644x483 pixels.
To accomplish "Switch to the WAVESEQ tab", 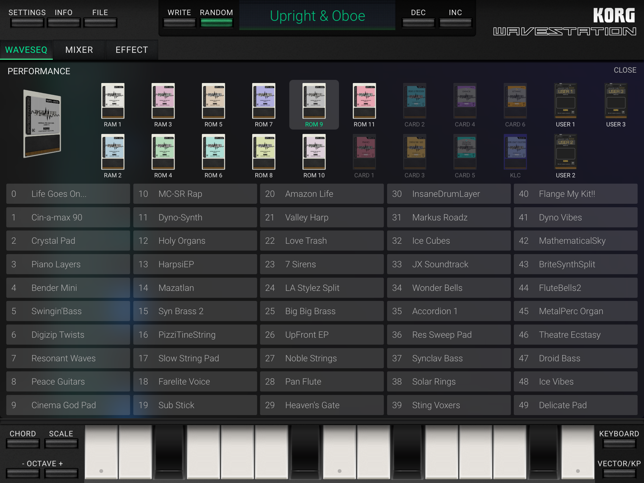I will pos(26,50).
